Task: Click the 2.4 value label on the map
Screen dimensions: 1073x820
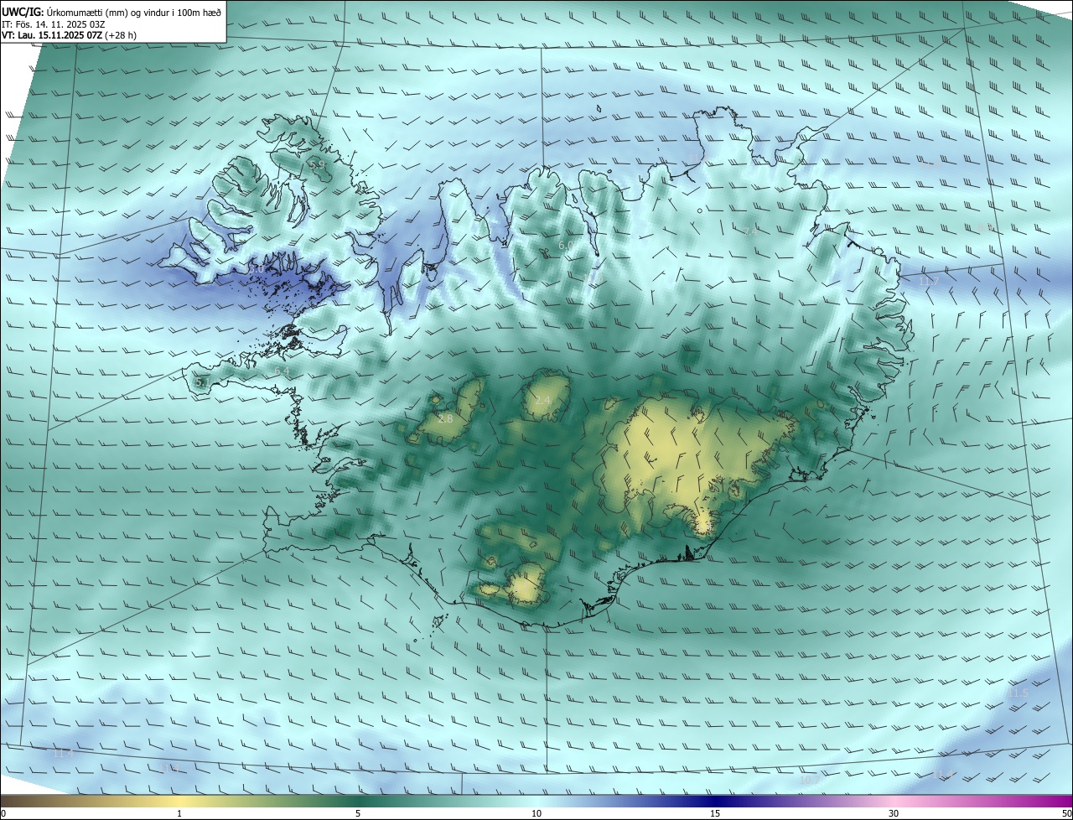Action: point(542,401)
